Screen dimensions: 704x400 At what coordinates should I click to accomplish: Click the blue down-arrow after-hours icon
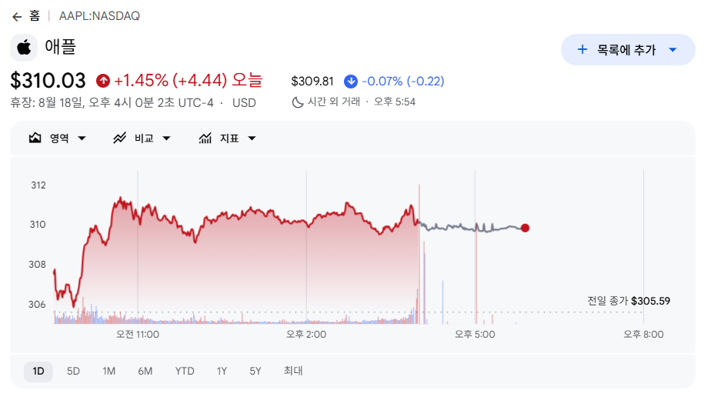[x=351, y=82]
